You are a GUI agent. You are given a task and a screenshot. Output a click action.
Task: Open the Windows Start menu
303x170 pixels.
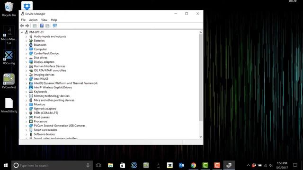tap(6, 165)
